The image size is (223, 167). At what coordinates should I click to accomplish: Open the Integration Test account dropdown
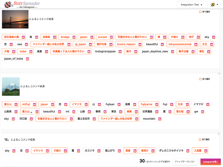coord(192,4)
